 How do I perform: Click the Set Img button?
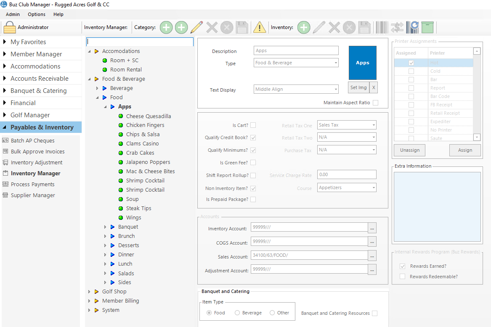(358, 87)
